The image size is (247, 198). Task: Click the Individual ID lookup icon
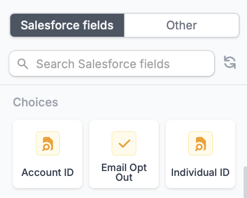pyautogui.click(x=200, y=143)
